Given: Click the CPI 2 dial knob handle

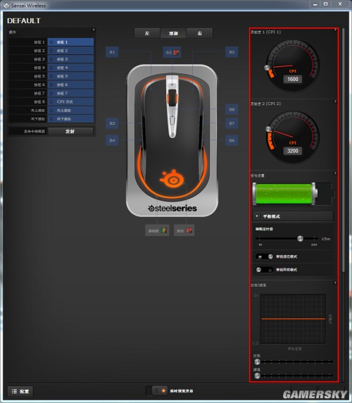Looking at the screenshot, I should [268, 129].
